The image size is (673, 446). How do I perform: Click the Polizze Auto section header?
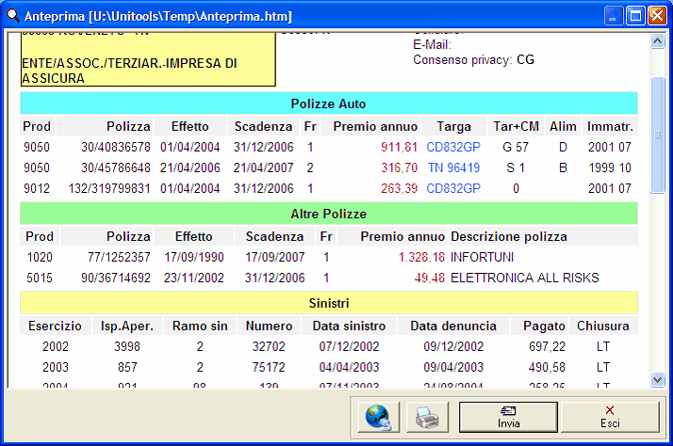coord(328,104)
